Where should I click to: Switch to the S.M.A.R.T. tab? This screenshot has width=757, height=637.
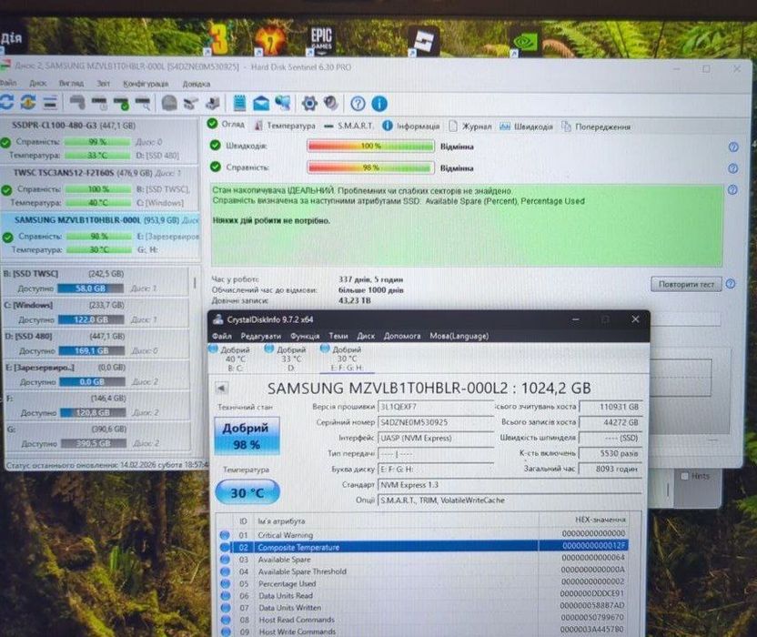coord(348,126)
